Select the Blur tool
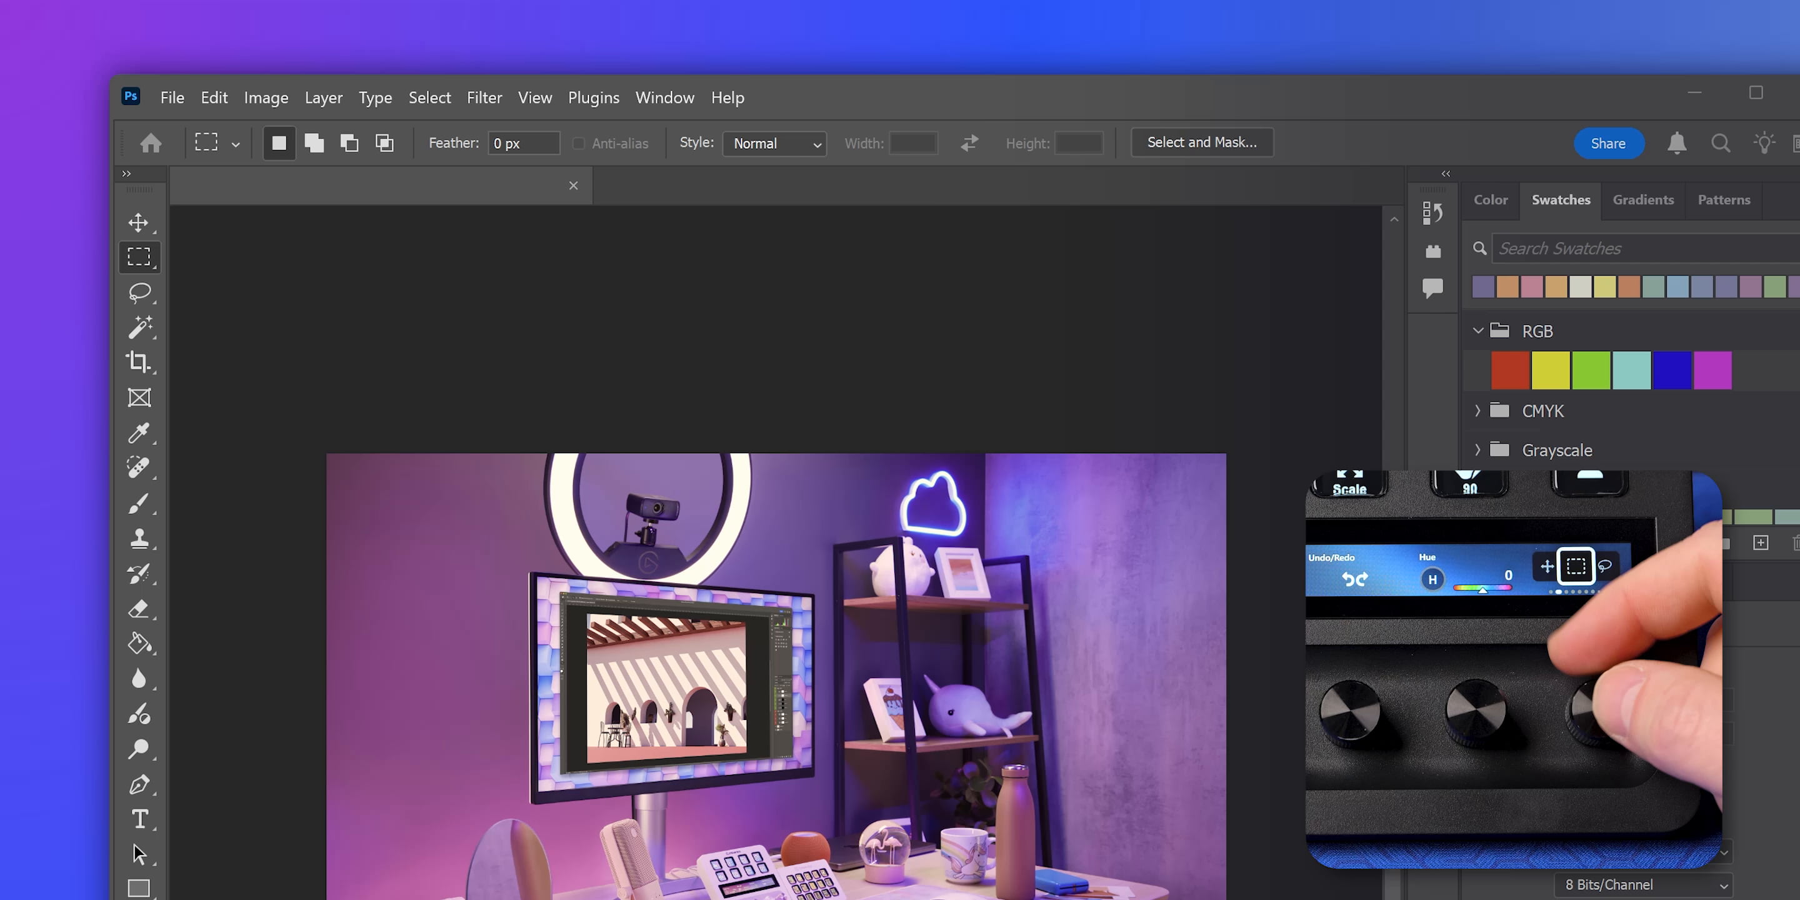1800x900 pixels. (x=139, y=679)
